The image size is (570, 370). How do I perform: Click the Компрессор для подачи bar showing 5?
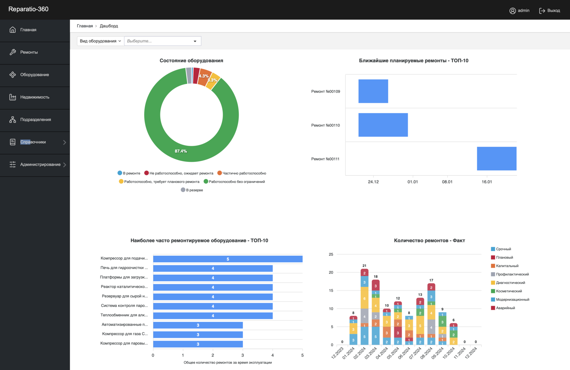click(x=228, y=259)
